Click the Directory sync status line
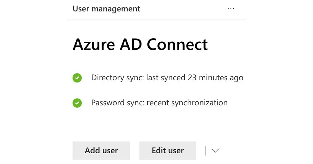This screenshot has width=313, height=164. 167,77
